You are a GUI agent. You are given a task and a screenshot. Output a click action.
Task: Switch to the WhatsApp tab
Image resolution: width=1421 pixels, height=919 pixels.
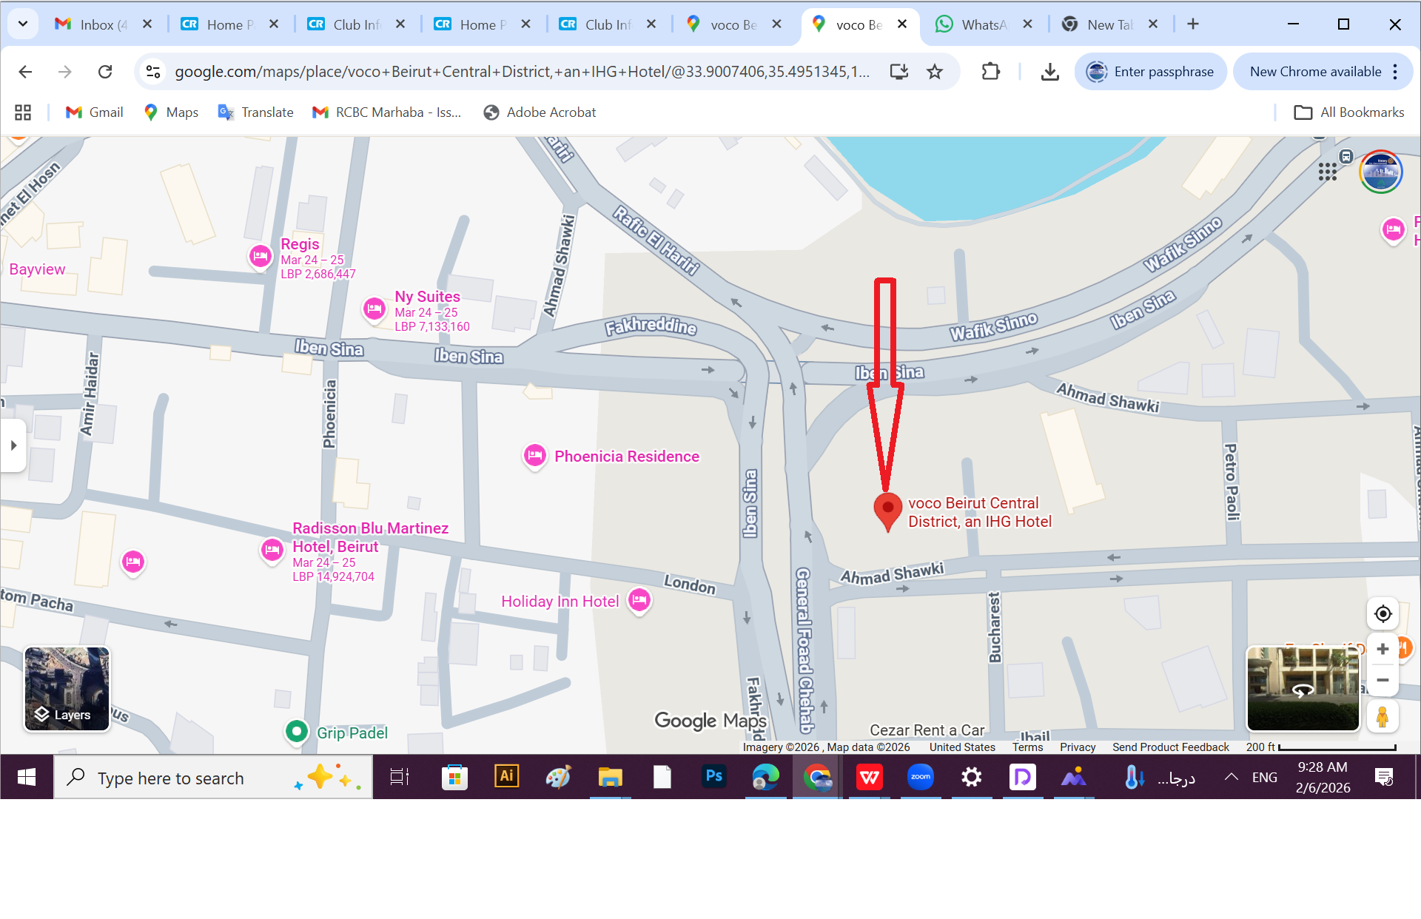[982, 24]
